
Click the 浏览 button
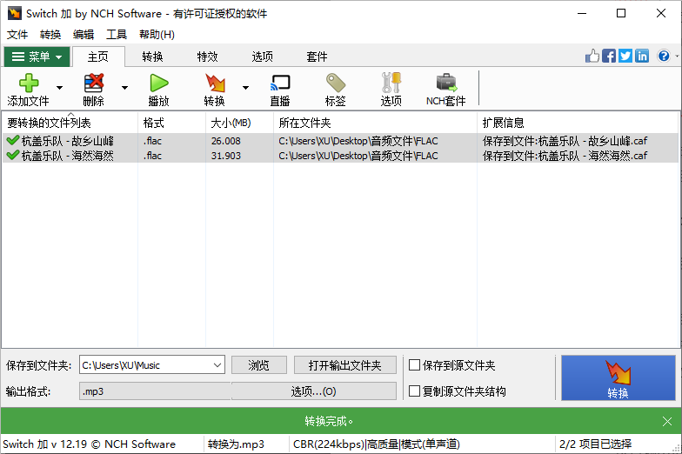(259, 365)
